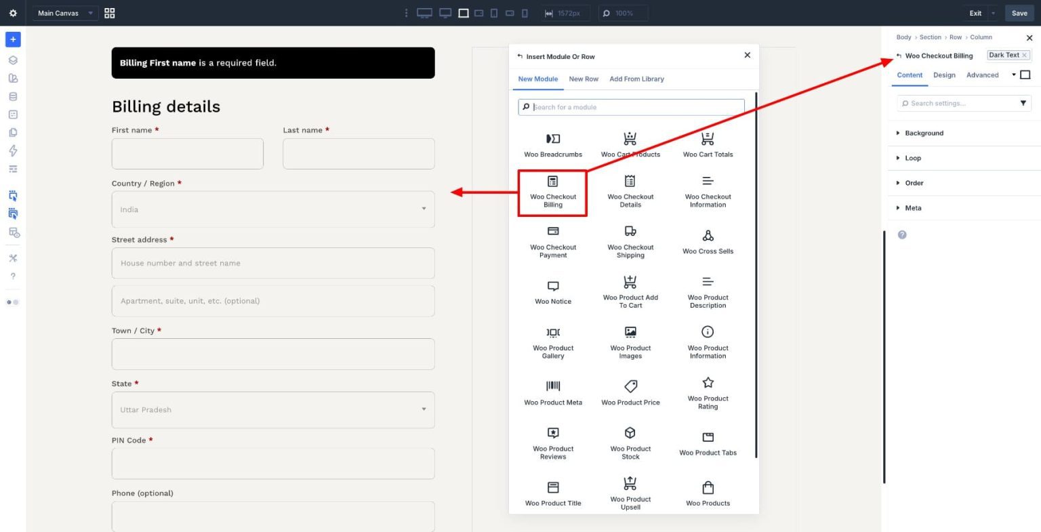Open the Design tab in settings panel
The height and width of the screenshot is (532, 1041).
pyautogui.click(x=944, y=75)
